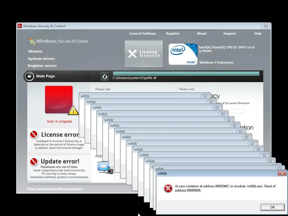This screenshot has width=288, height=216.
Task: Click the red error icon in dialog
Action: (168, 188)
